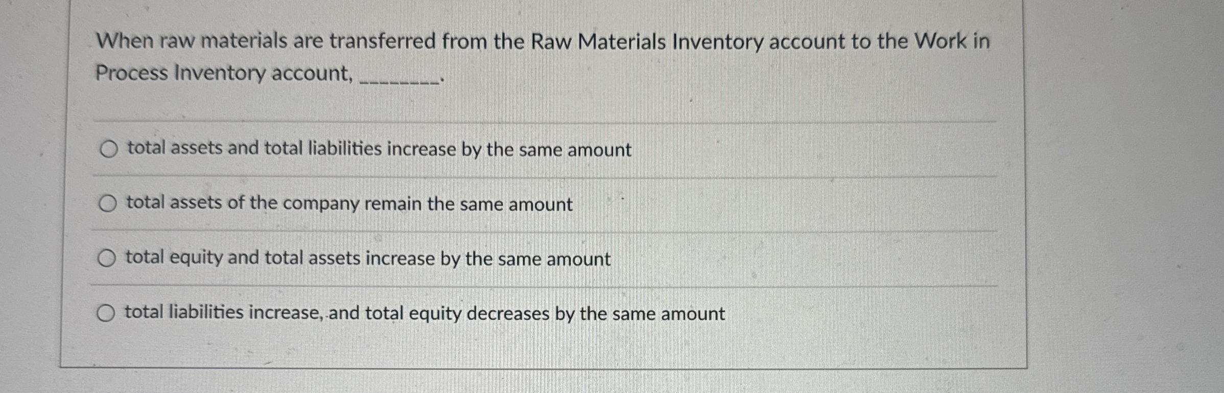Choose 'total equity and total assets increase by the same amount'

point(107,259)
